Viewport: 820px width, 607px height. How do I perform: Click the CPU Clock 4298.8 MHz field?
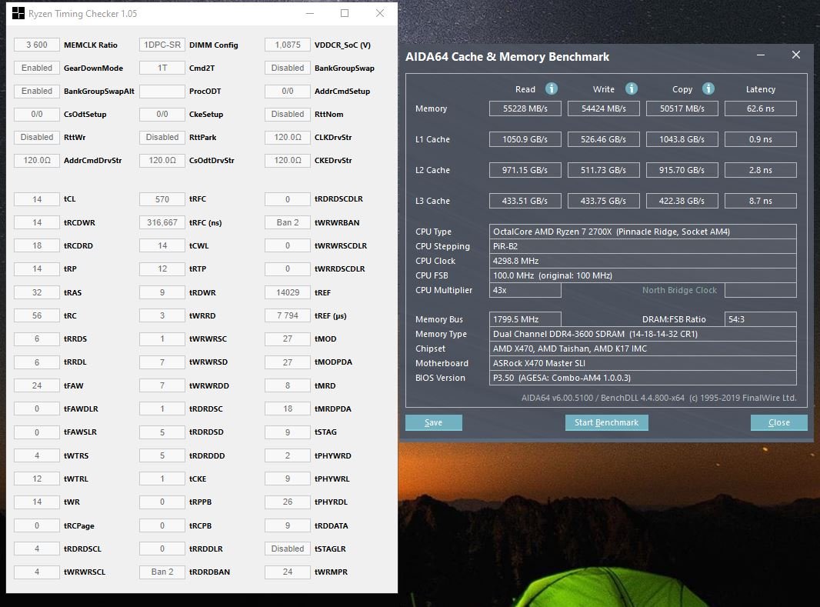click(x=643, y=261)
